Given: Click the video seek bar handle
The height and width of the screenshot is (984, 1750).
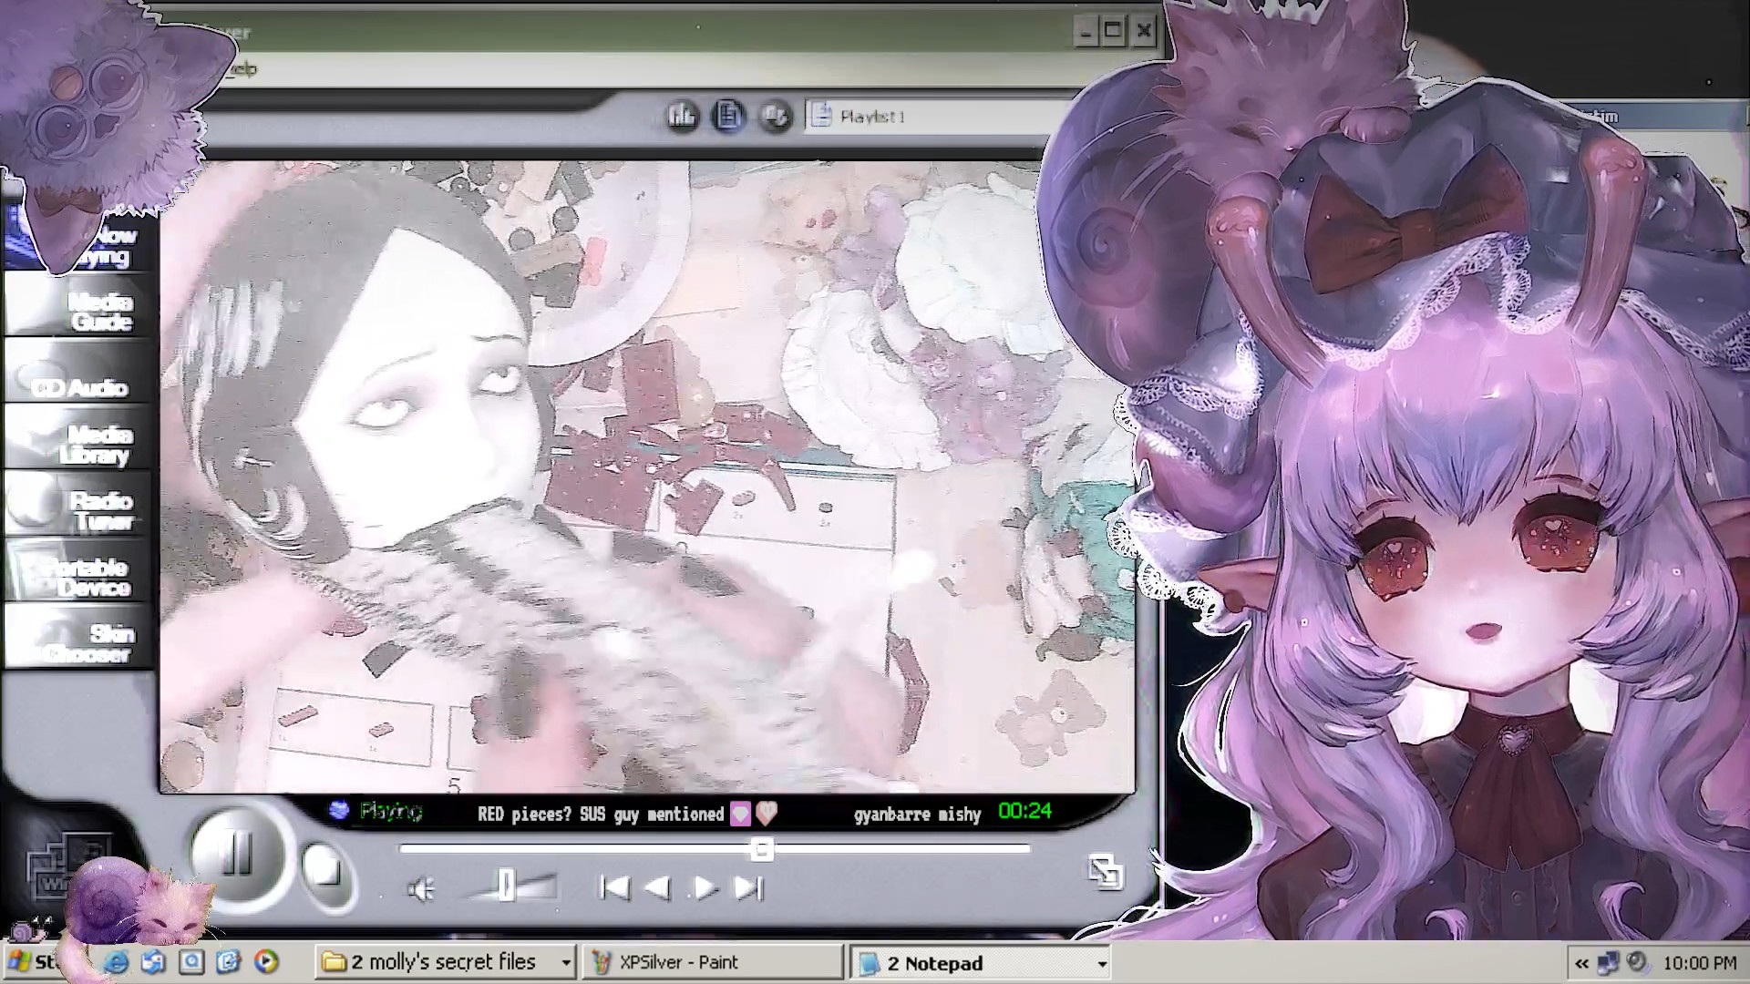Looking at the screenshot, I should (x=761, y=849).
